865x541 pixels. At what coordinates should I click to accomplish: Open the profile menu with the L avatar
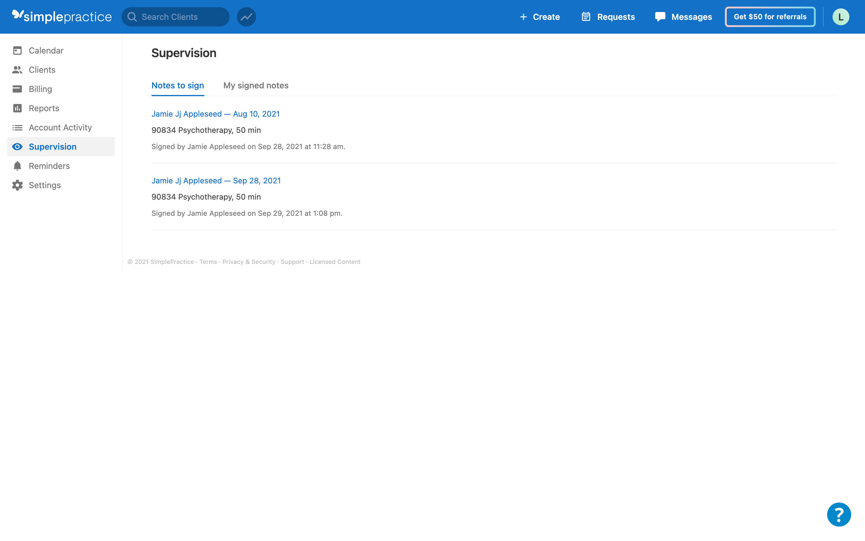(841, 17)
